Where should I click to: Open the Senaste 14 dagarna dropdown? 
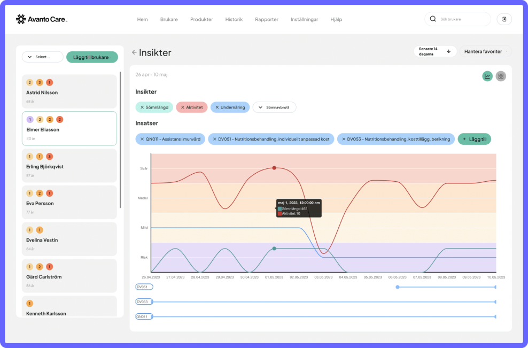coord(435,51)
